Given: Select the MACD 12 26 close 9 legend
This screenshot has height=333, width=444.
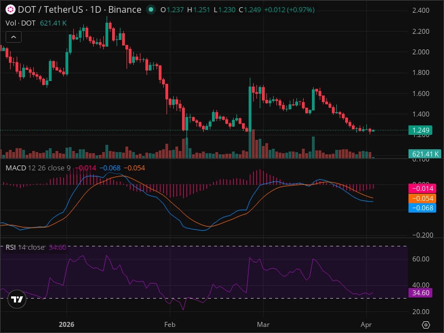Looking at the screenshot, I should tap(38, 168).
